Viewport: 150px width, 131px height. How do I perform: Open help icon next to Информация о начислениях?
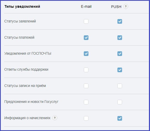[55, 118]
